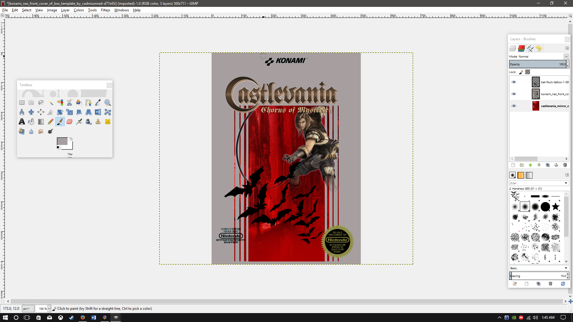Select the Zoom magnifier tool

click(x=108, y=103)
